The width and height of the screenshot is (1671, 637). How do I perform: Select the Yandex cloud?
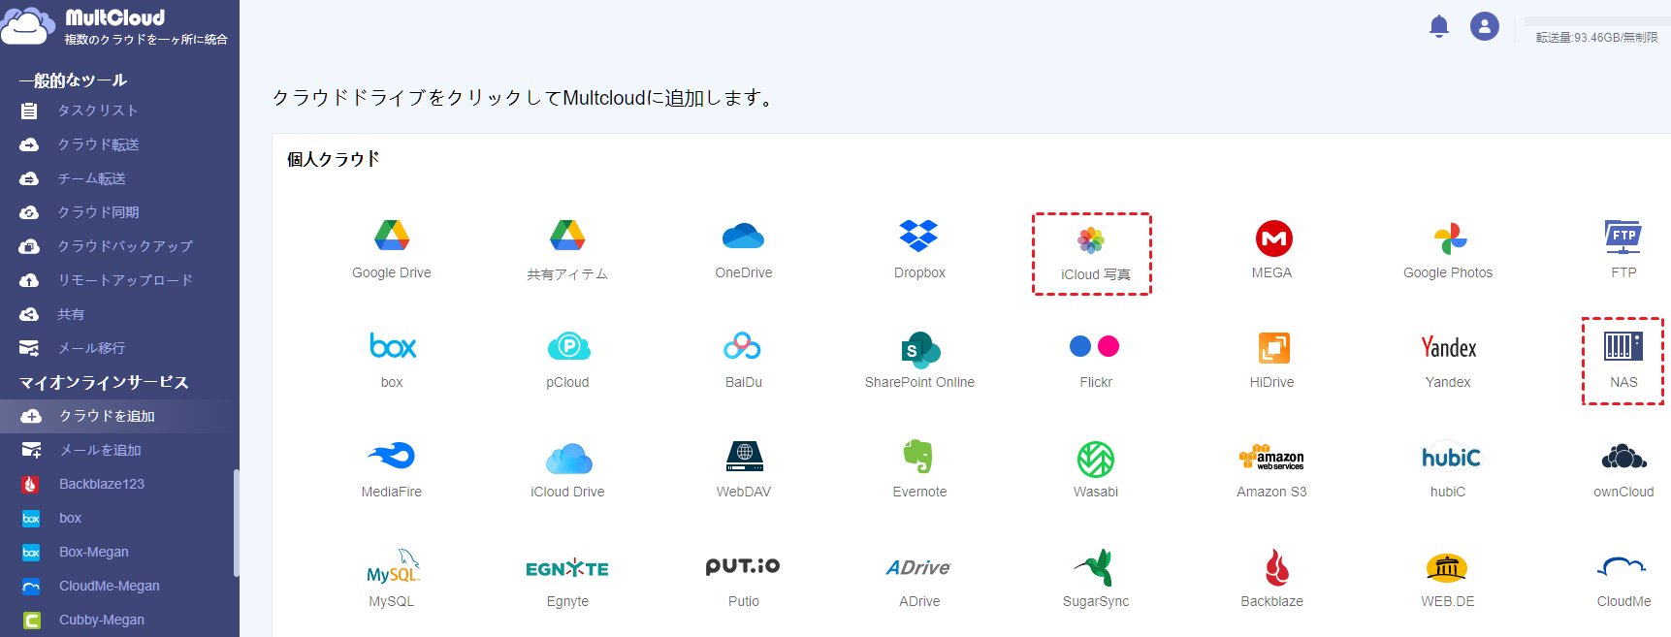(x=1449, y=347)
